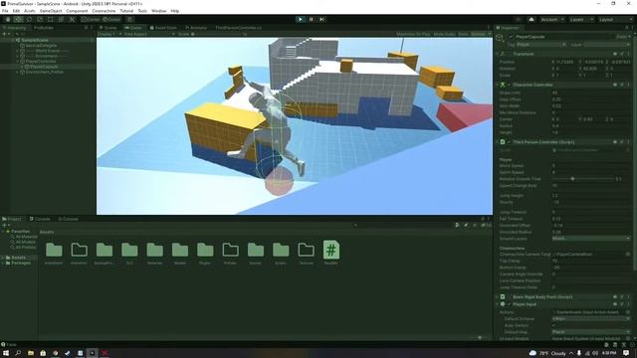The image size is (637, 358).
Task: Switch to the Asset Store tab
Action: [x=163, y=28]
